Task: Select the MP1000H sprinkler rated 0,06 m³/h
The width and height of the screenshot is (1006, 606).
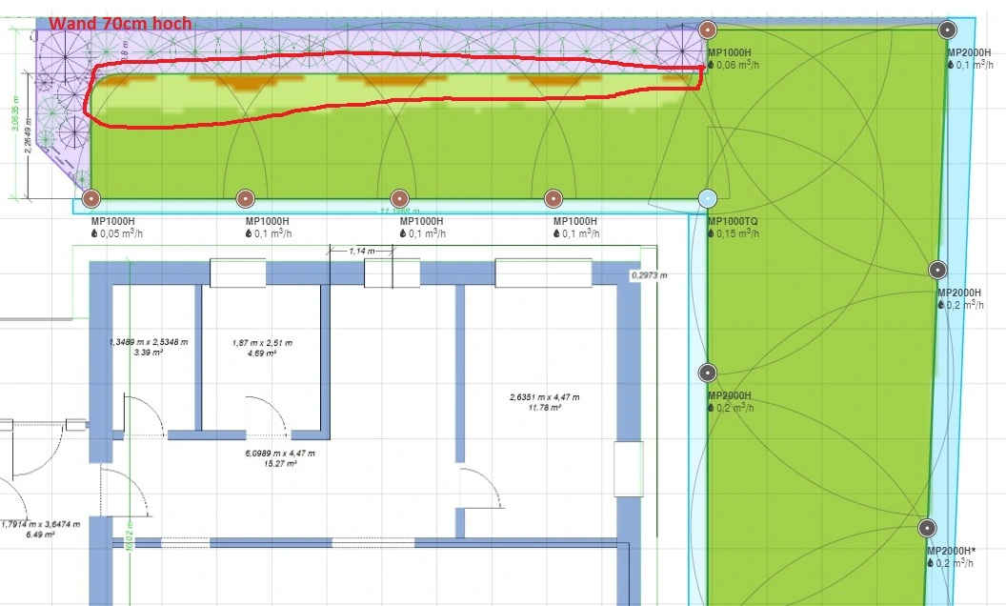Action: 707,30
